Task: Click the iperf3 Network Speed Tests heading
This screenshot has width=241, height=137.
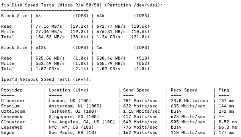Action: click(x=46, y=80)
